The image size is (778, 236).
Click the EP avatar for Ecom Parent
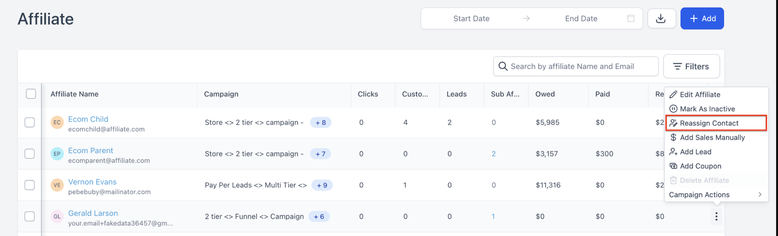pos(57,154)
